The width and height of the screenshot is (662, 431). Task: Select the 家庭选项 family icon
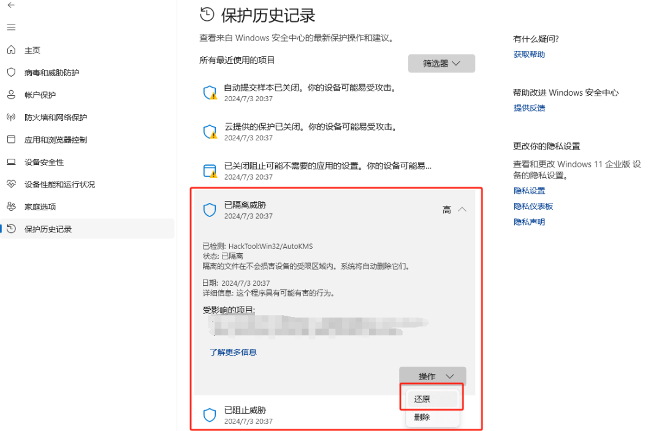point(12,207)
